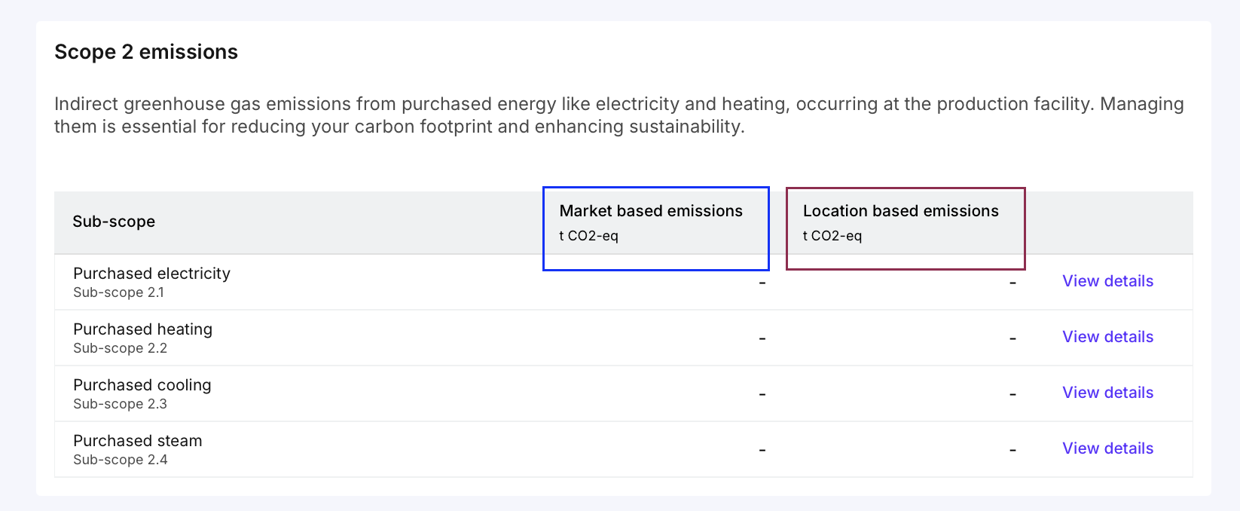Open View details for Purchased heating

coord(1107,337)
